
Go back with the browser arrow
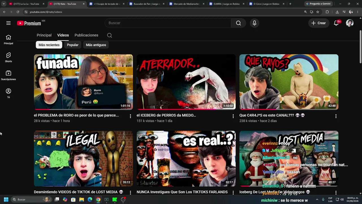(4, 12)
